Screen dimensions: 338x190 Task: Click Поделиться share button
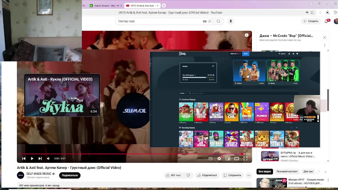coord(207,175)
